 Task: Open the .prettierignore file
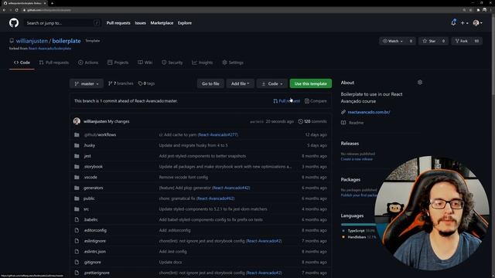97,273
